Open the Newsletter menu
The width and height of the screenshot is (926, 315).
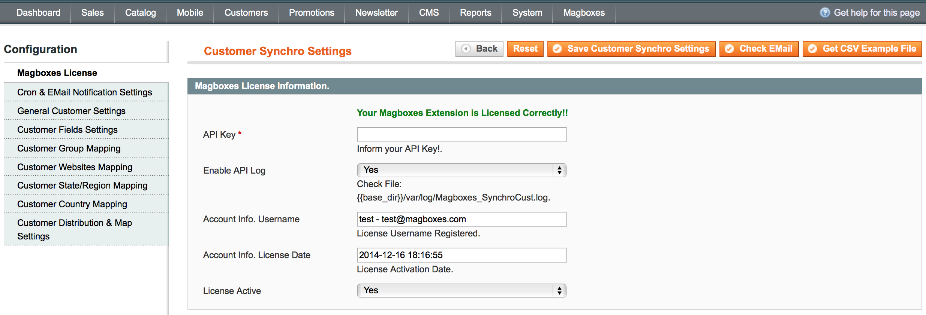click(376, 13)
